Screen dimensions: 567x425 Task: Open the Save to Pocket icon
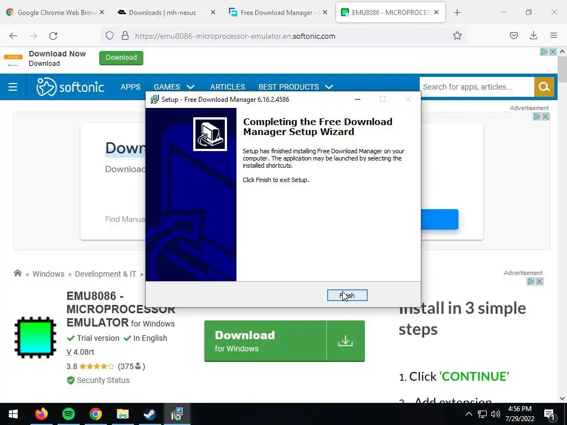[513, 35]
